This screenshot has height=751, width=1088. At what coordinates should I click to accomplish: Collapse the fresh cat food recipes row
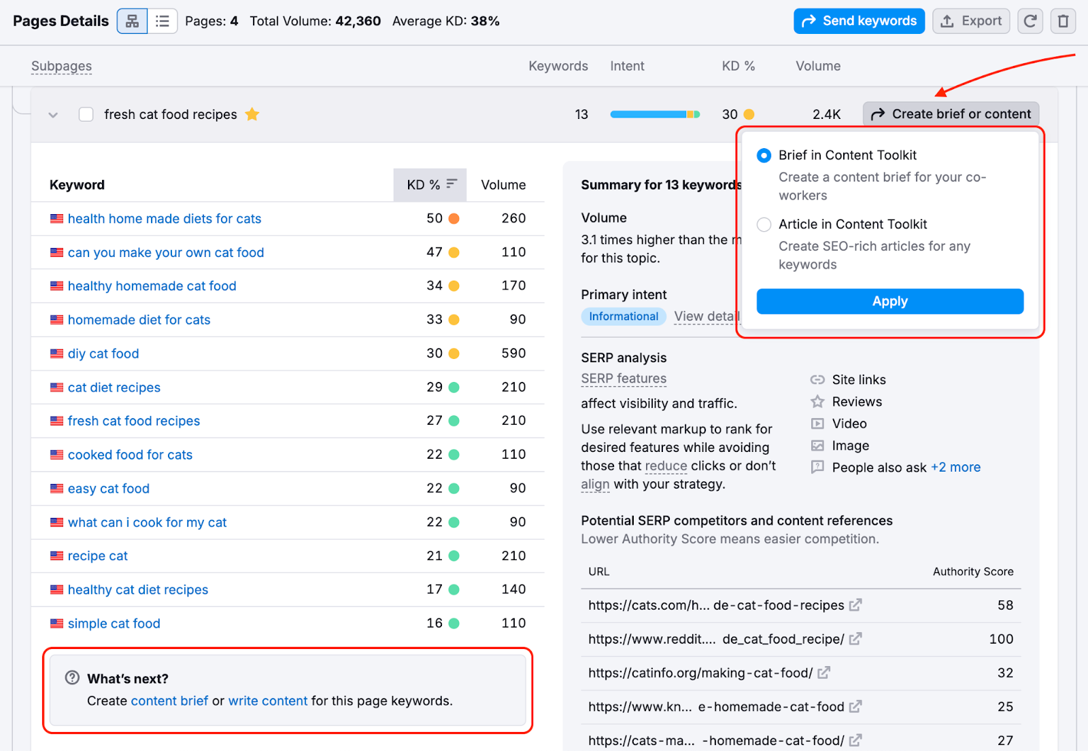point(53,115)
